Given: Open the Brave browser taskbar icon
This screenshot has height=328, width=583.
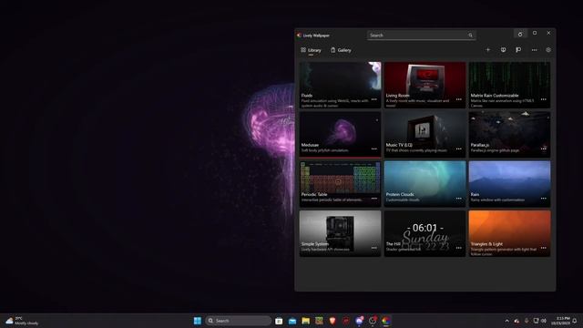Looking at the screenshot, I should tap(332, 321).
